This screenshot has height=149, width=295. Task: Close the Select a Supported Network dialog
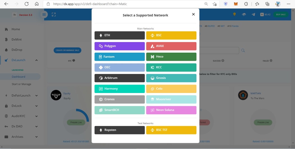193,14
